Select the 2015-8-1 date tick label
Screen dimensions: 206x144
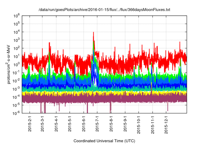(111, 123)
